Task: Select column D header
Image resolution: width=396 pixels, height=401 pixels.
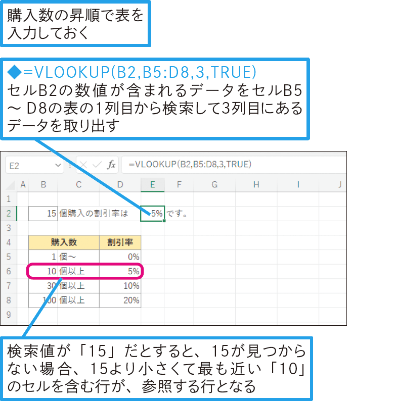Action: point(120,185)
